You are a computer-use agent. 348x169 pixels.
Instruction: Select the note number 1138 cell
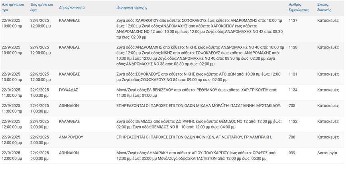click(x=293, y=47)
